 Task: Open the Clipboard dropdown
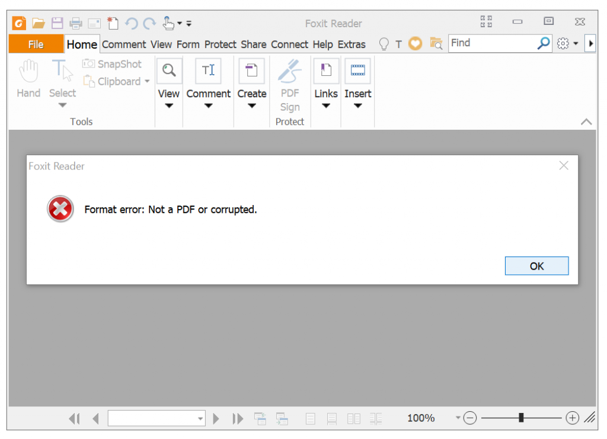(x=147, y=81)
